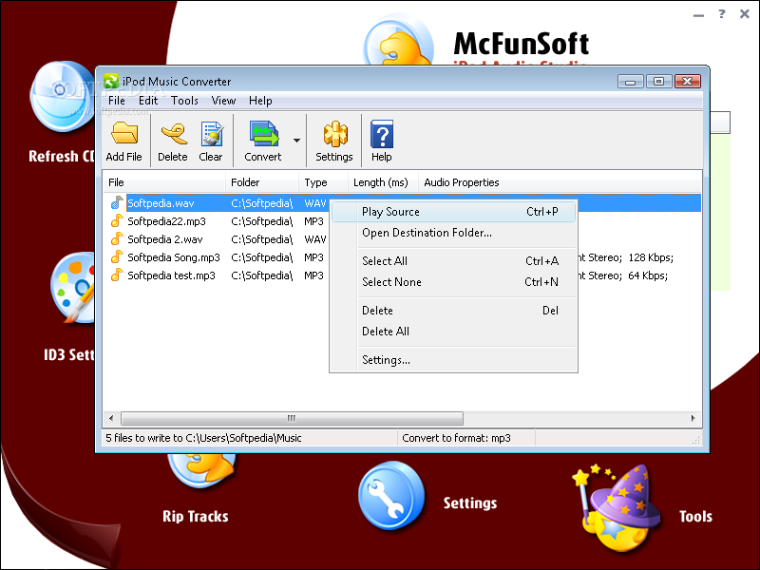The height and width of the screenshot is (570, 760).
Task: Click the Delete toolbar icon
Action: pyautogui.click(x=174, y=133)
